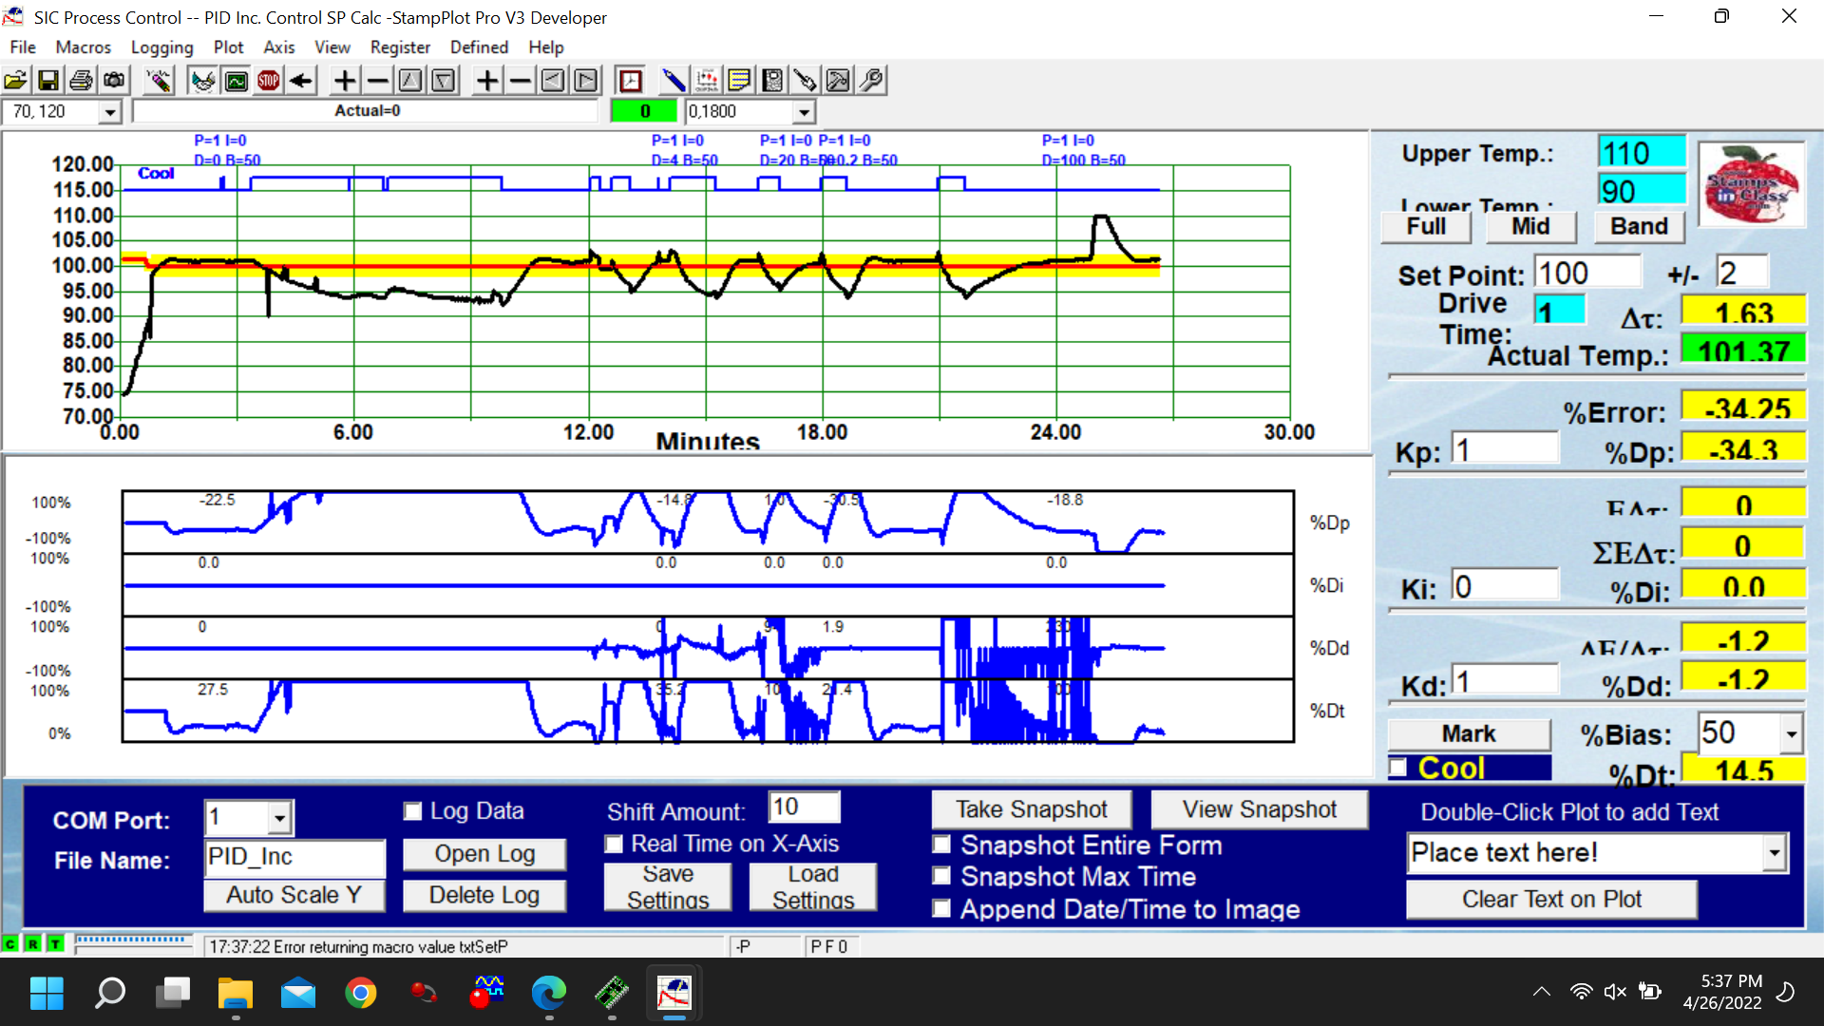Click the shift down triangle icon
Viewport: 1824px width, 1026px height.
coord(444,81)
